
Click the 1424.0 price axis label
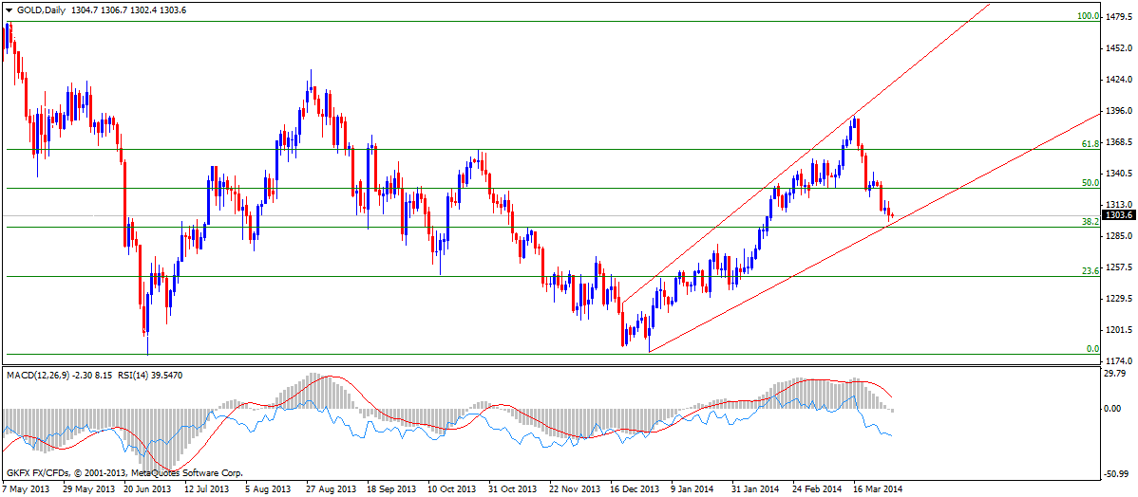(x=1121, y=80)
